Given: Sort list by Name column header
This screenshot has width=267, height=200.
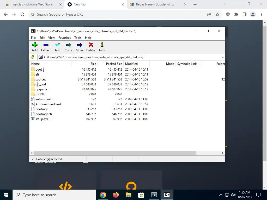Looking at the screenshot, I should (50, 64).
